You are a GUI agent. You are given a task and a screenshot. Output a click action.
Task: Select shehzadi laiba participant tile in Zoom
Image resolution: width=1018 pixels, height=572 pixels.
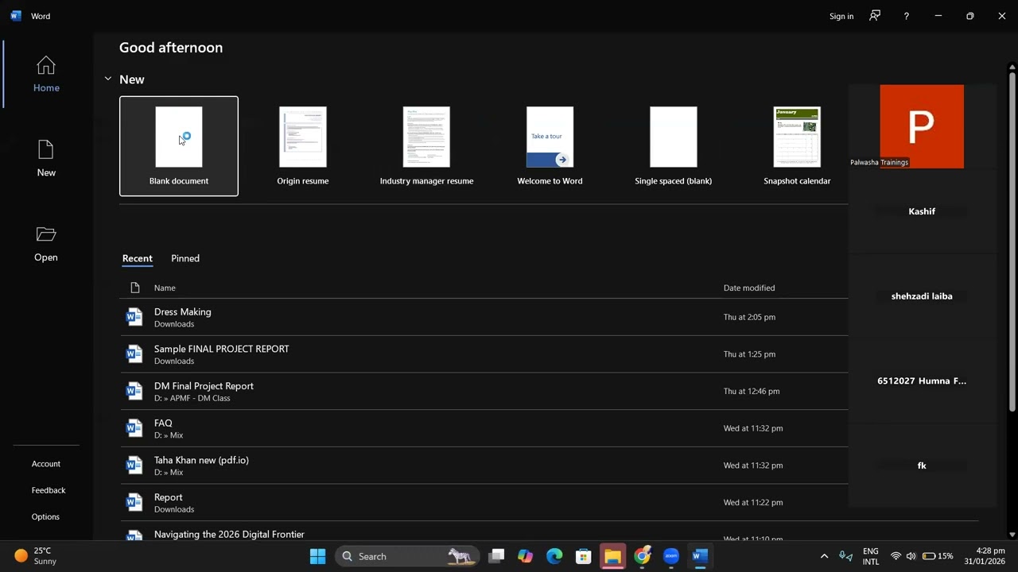click(922, 296)
